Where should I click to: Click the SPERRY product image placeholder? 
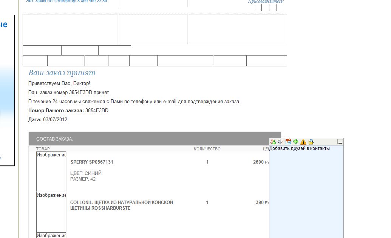(x=51, y=172)
